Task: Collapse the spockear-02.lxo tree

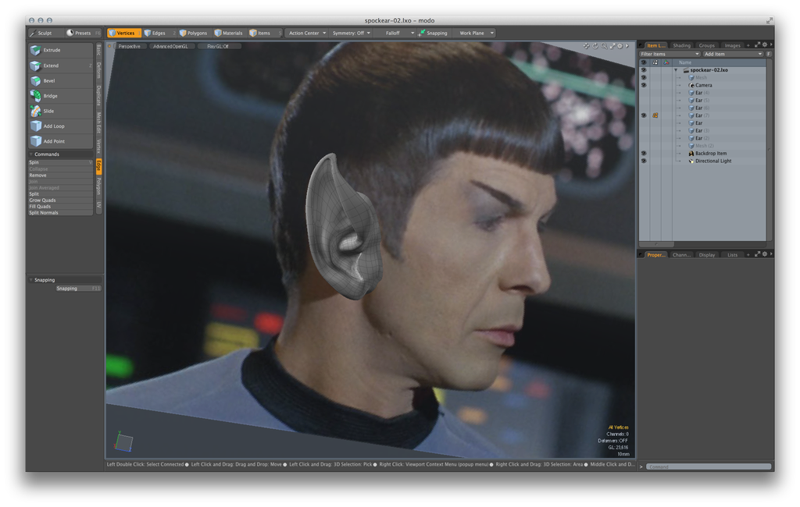Action: (676, 70)
